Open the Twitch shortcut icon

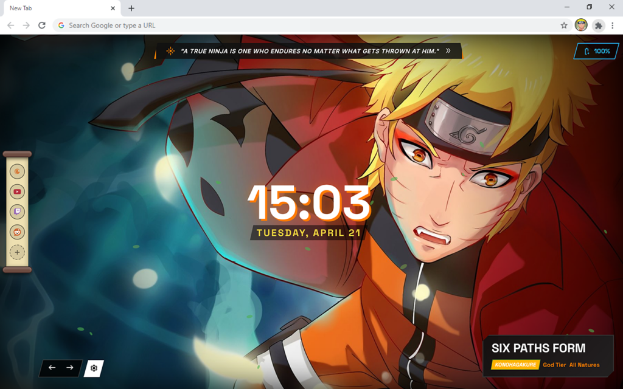coord(17,212)
